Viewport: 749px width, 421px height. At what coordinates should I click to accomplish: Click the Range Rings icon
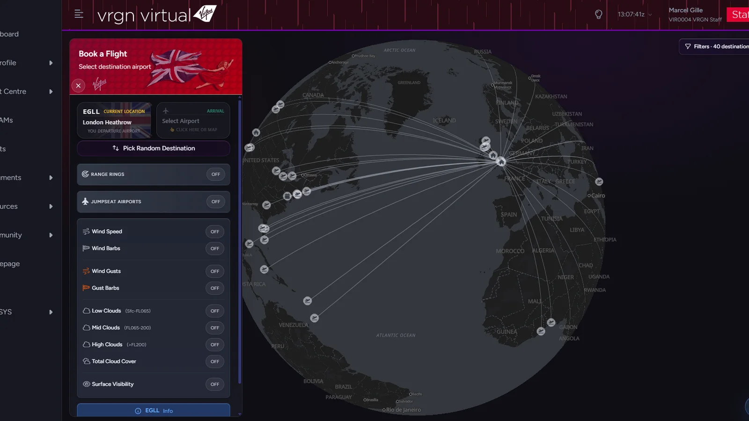85,174
